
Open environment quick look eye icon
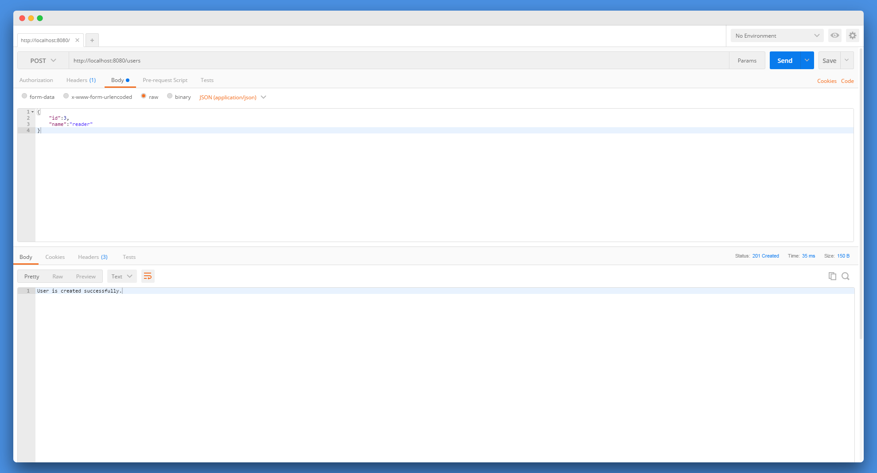click(835, 35)
